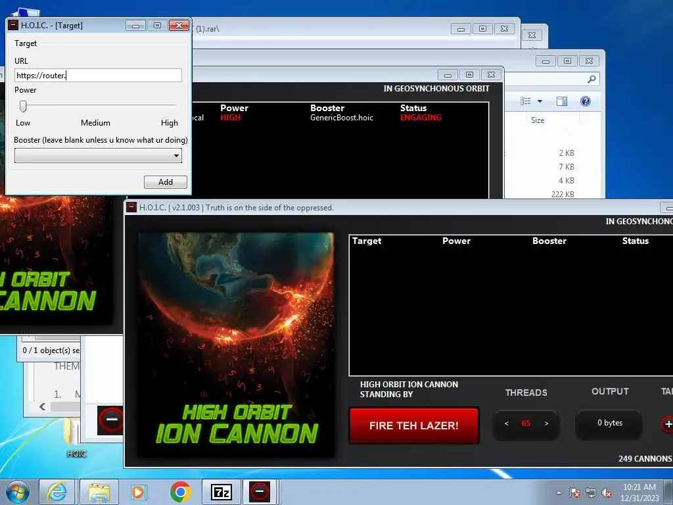This screenshot has height=505, width=673.
Task: Open the view options dropdown arrow in Explorer
Action: (x=540, y=101)
